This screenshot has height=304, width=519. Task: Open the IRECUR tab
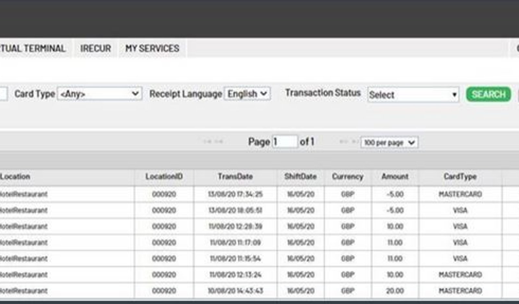pyautogui.click(x=95, y=48)
